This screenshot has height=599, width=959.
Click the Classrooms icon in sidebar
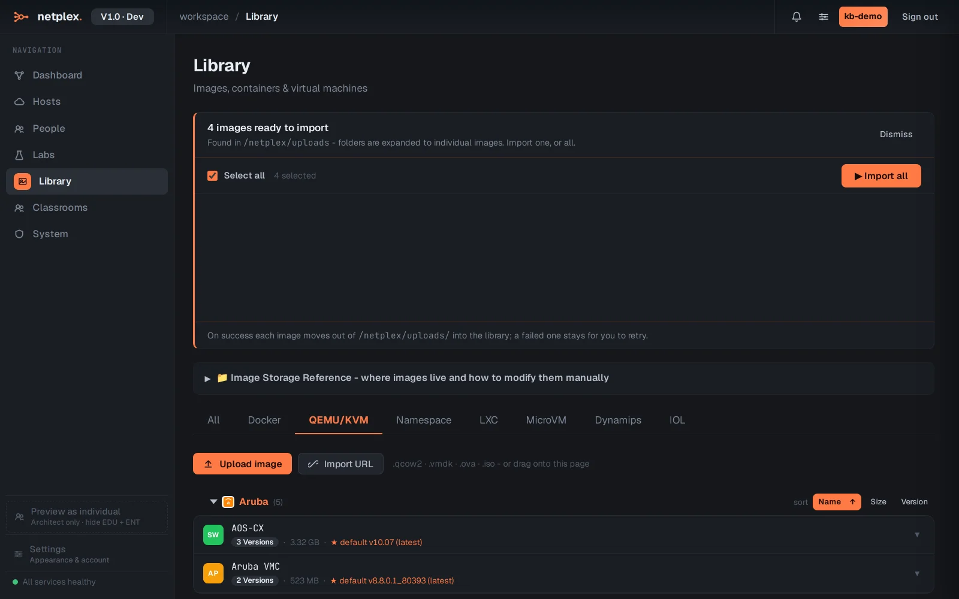point(19,208)
